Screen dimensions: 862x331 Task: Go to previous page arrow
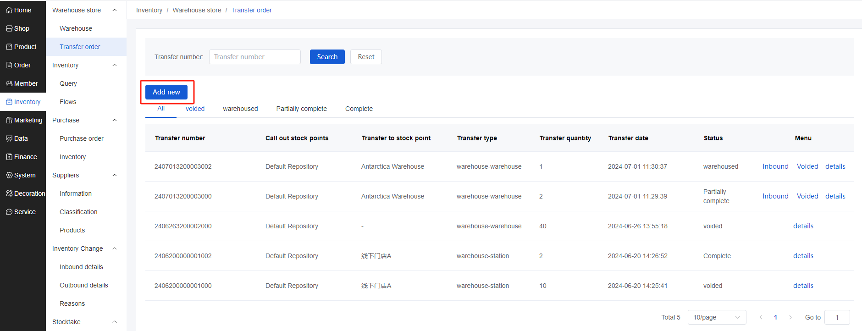(761, 317)
